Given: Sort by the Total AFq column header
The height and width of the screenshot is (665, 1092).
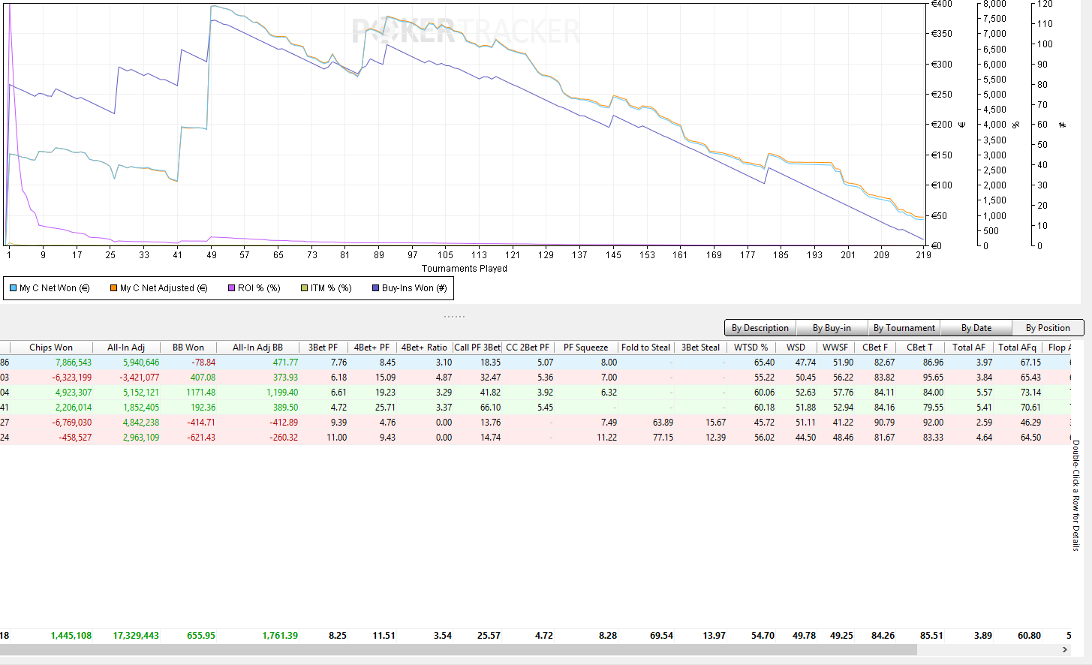Looking at the screenshot, I should (1017, 348).
